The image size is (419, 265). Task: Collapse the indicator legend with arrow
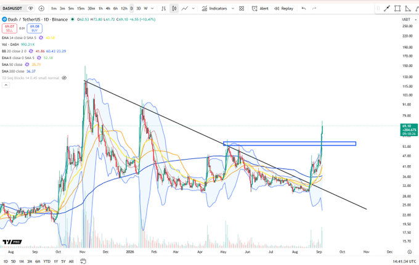(6, 85)
